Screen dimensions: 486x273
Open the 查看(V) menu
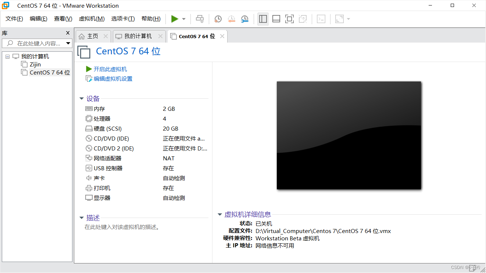coord(63,19)
